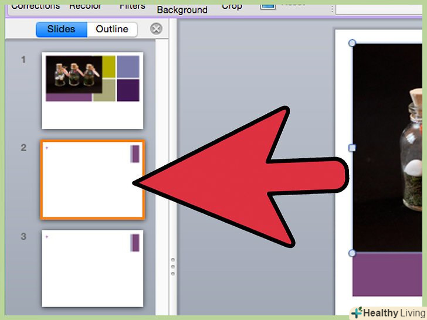
Task: Open the Remove Background tool
Action: (182, 10)
